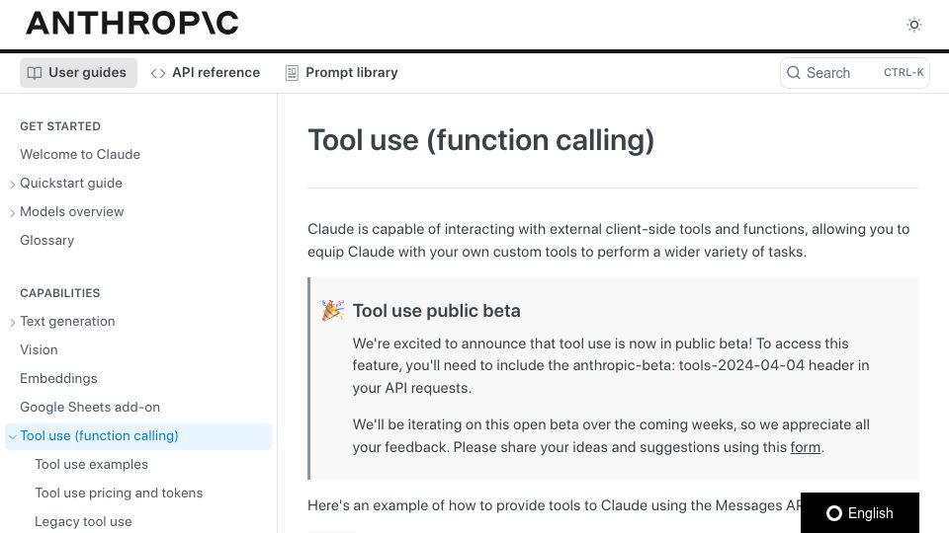Image resolution: width=949 pixels, height=533 pixels.
Task: Click the GET STARTED section heading
Action: 60,126
